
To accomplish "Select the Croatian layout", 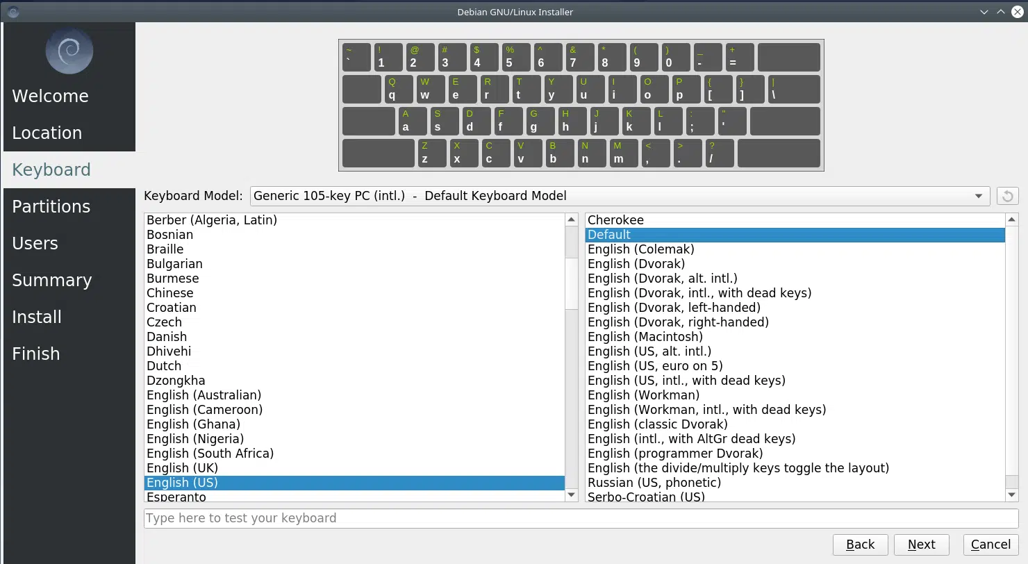I will click(x=354, y=308).
